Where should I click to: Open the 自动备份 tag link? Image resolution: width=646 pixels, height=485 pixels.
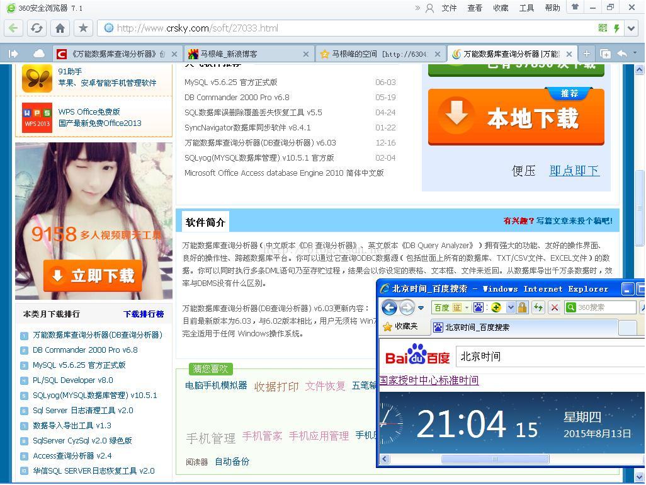coord(232,462)
